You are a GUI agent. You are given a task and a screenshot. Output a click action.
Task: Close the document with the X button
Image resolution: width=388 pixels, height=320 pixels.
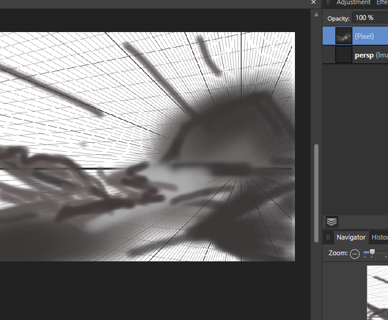(313, 2)
